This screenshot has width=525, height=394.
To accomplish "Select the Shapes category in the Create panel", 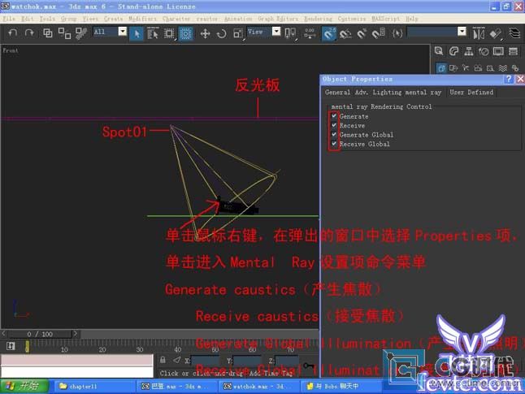I will point(453,68).
